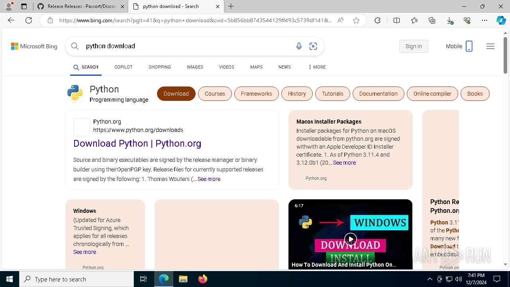Open Browser essentials heart icon
Image resolution: width=510 pixels, height=287 pixels.
pyautogui.click(x=467, y=20)
